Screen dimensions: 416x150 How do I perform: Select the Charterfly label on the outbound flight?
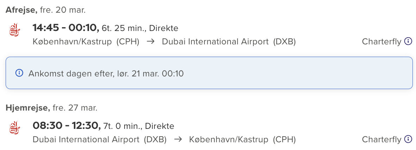[x=382, y=42]
